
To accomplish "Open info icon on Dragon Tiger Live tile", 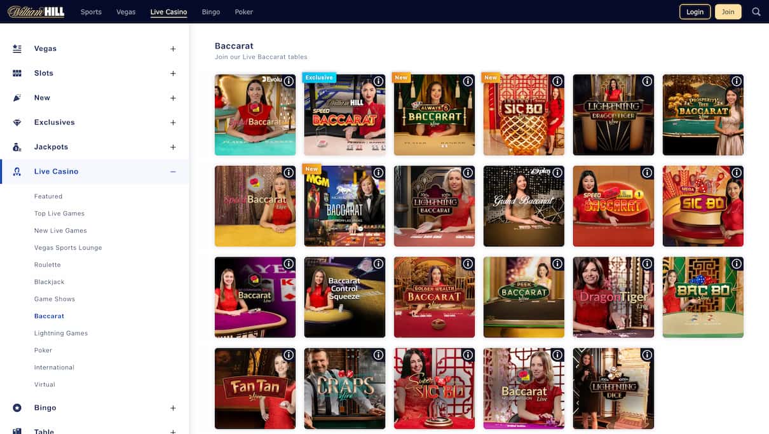I will click(x=647, y=264).
